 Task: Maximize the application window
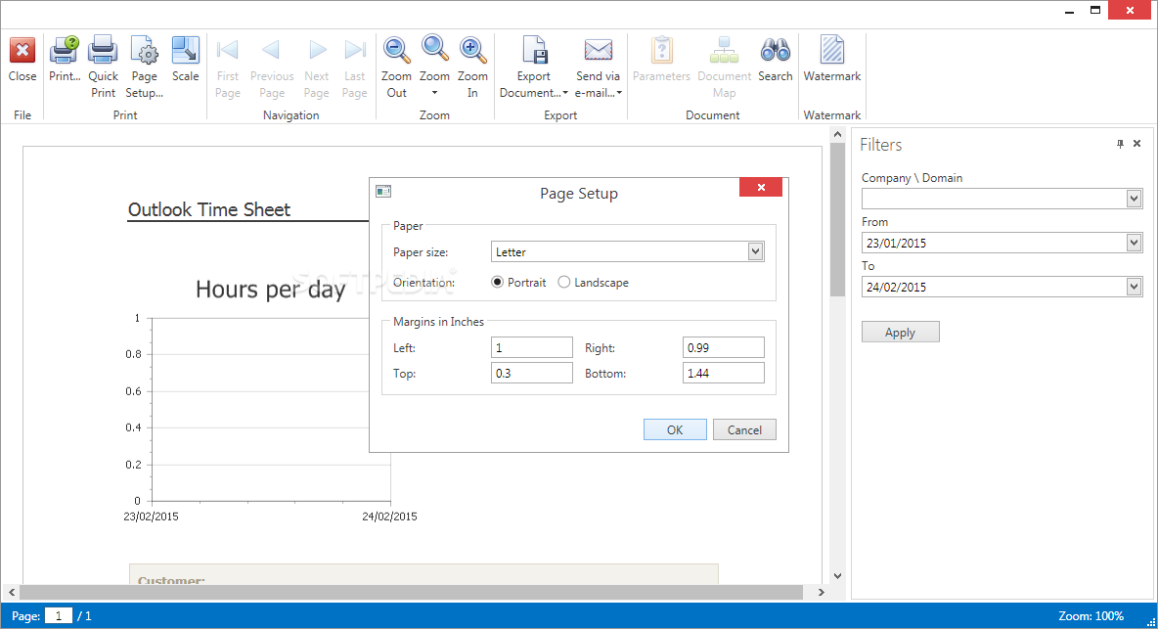(1095, 11)
